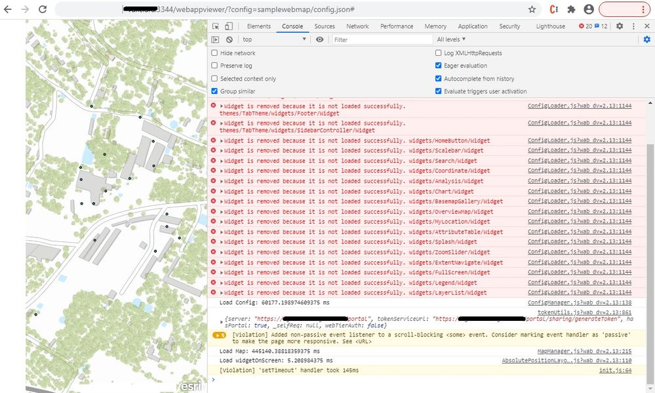Open MapManager.js source link
The image size is (655, 393).
pyautogui.click(x=584, y=351)
